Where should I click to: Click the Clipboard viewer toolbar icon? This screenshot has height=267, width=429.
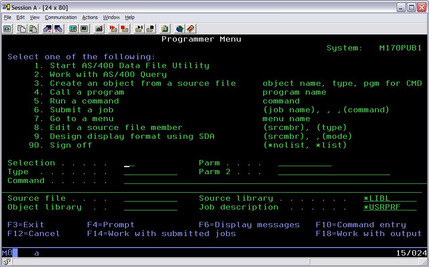click(x=165, y=28)
